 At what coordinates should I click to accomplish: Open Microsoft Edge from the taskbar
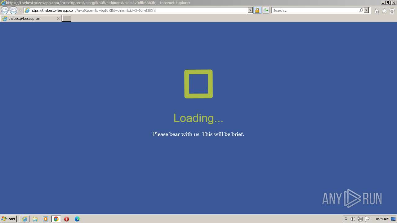77,219
